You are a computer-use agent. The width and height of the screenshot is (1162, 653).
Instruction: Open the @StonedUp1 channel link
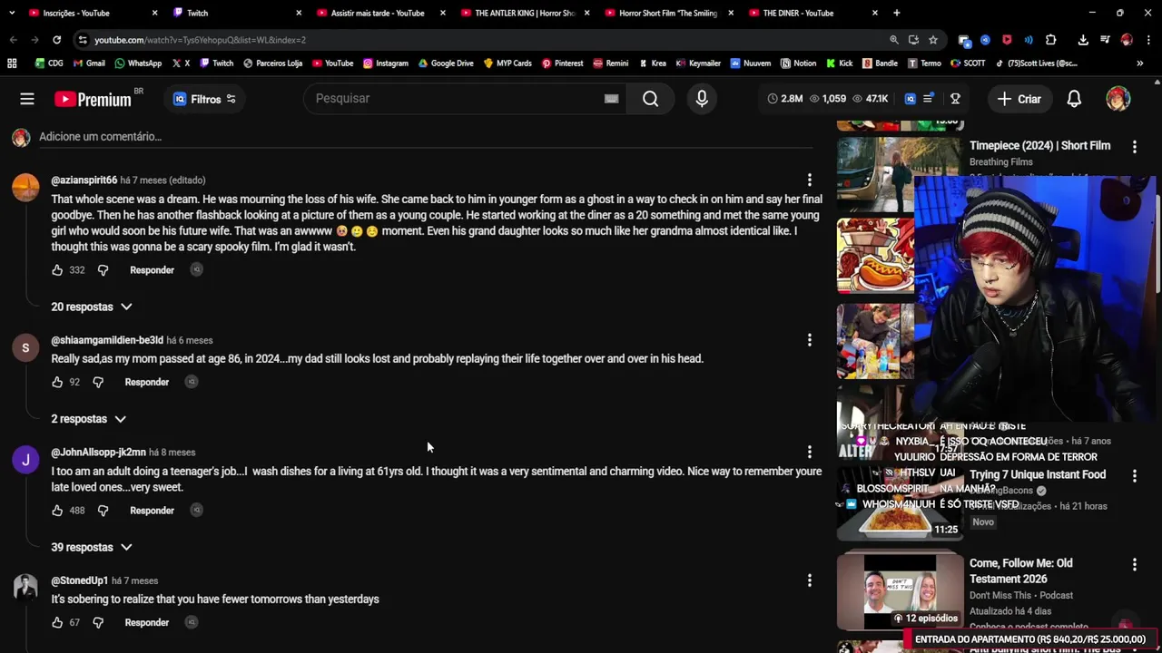79,580
